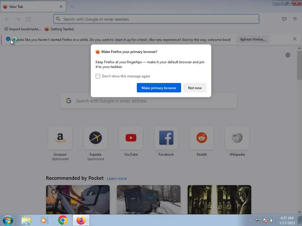Click Google logo in page search box

point(69,101)
